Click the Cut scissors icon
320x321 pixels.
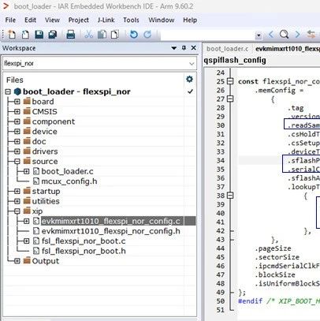pyautogui.click(x=88, y=35)
